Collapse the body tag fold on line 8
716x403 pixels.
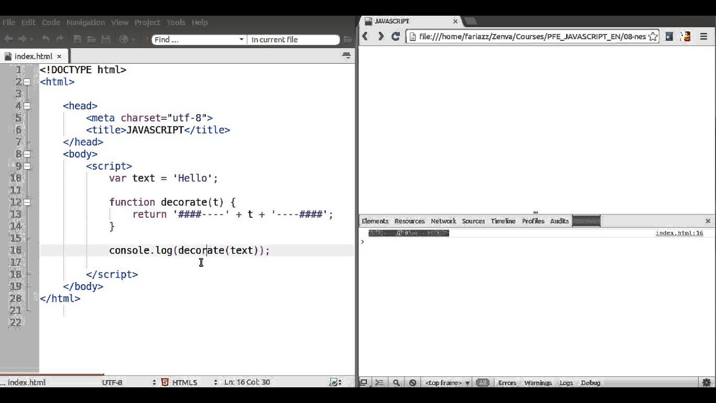pos(27,154)
